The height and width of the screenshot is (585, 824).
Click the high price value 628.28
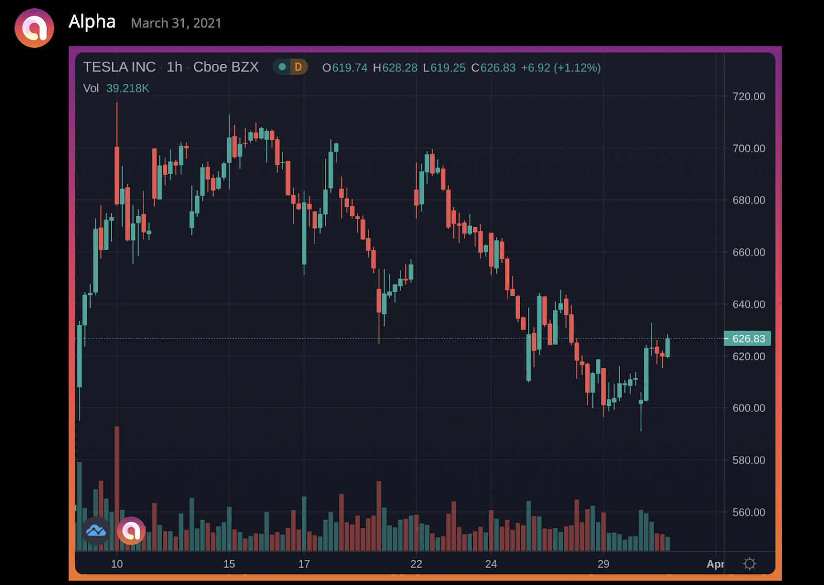[400, 68]
